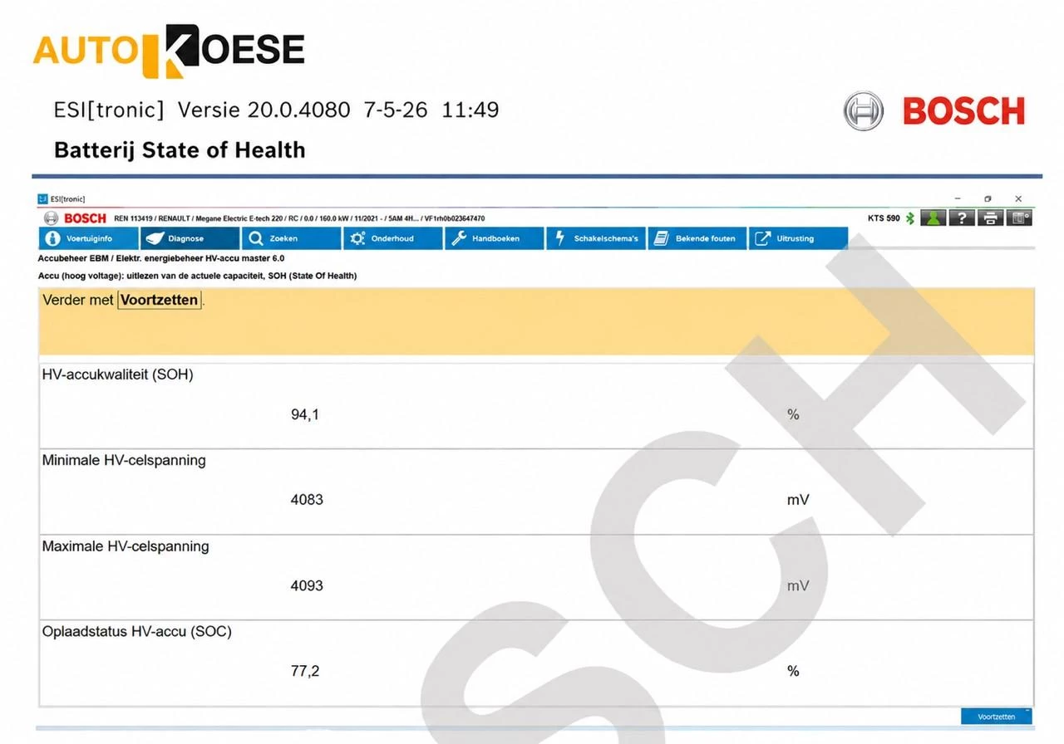Open the Voertuiginfo tab
Screen dimensions: 1064x744
coord(89,238)
